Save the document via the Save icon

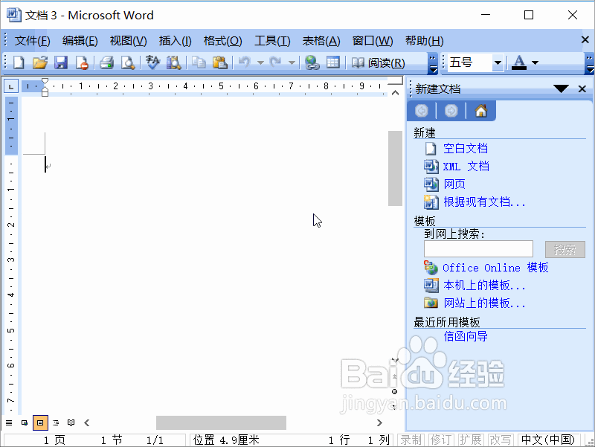point(60,63)
